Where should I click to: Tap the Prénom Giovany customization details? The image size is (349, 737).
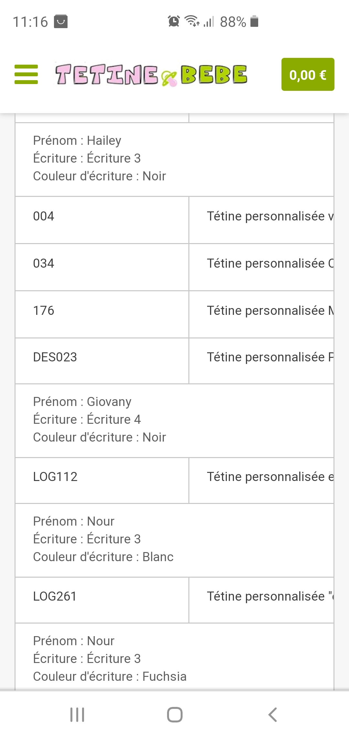click(100, 420)
